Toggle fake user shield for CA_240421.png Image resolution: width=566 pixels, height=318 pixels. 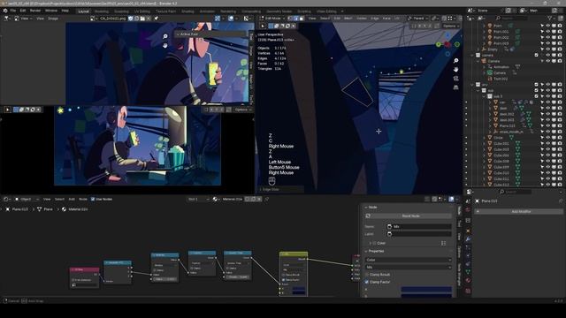pyautogui.click(x=130, y=18)
